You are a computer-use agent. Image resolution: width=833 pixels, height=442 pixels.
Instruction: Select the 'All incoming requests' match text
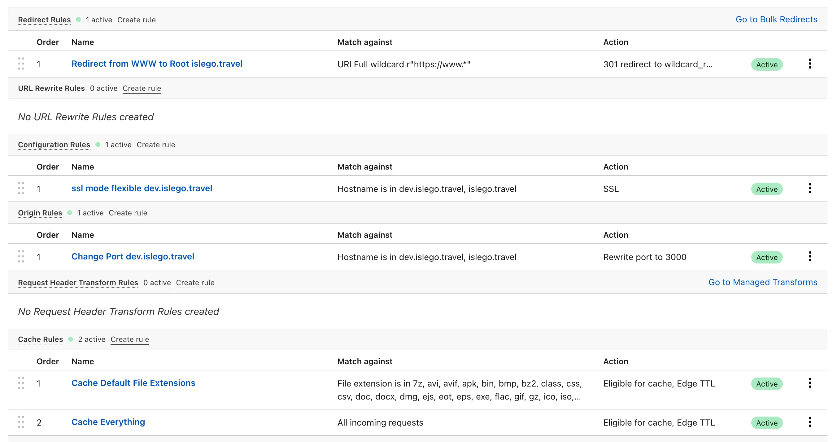[380, 423]
